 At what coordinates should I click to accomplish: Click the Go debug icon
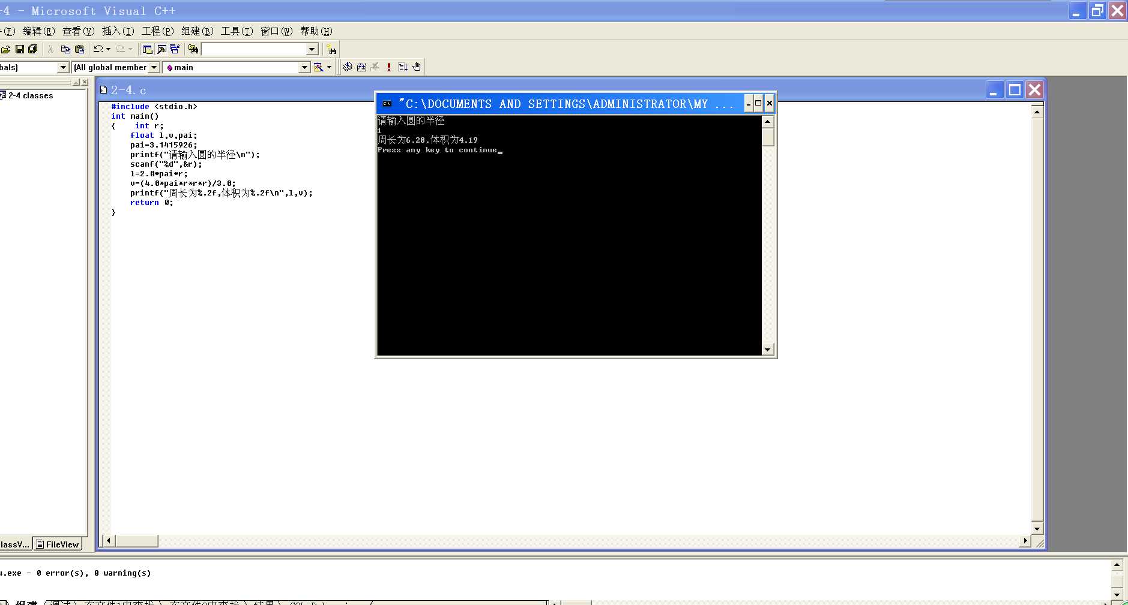click(x=403, y=67)
